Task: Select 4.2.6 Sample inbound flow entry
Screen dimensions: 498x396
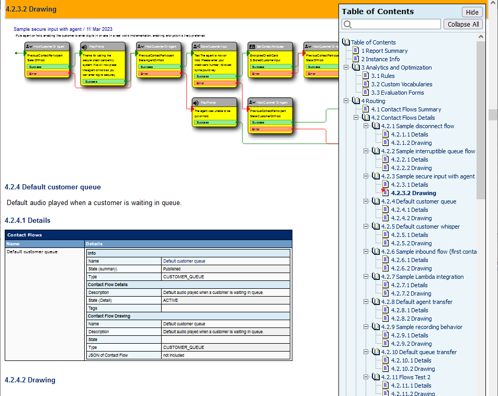Action: (x=429, y=252)
